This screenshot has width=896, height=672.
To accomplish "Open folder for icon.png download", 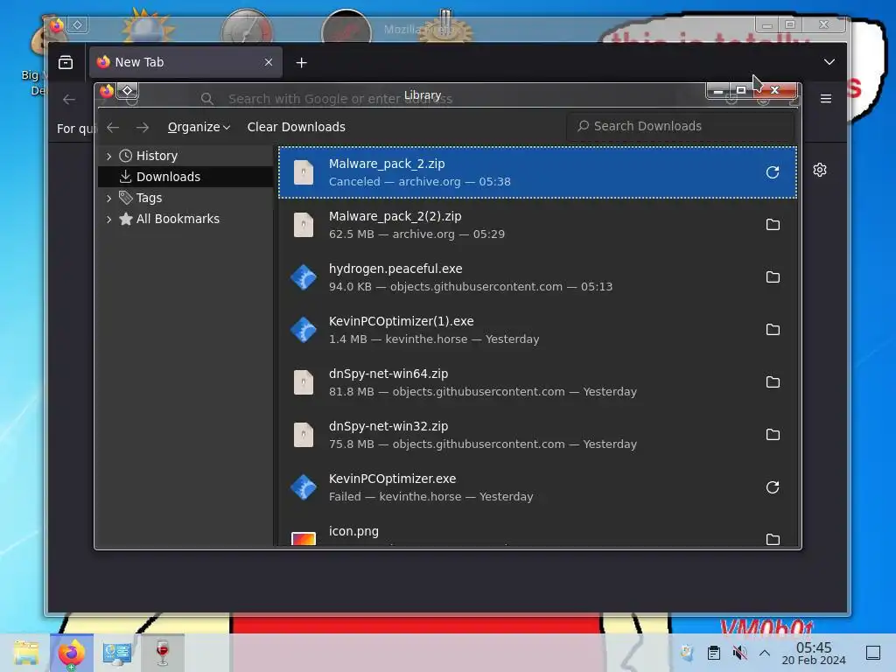I will pyautogui.click(x=773, y=539).
